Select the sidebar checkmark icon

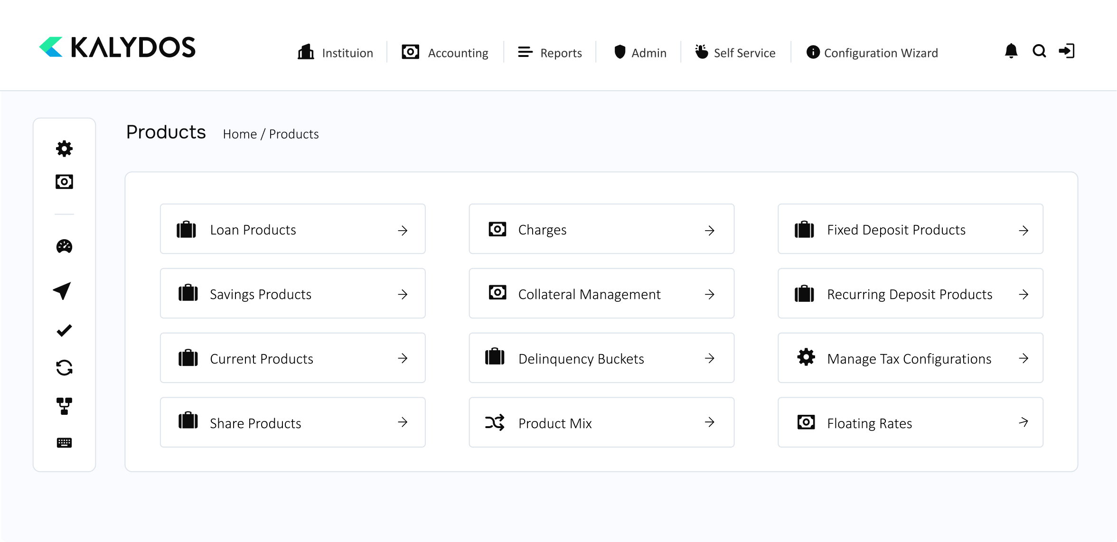tap(64, 330)
